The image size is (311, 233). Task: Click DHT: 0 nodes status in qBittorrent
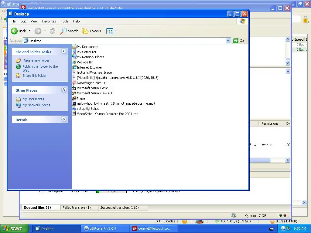tap(165, 221)
